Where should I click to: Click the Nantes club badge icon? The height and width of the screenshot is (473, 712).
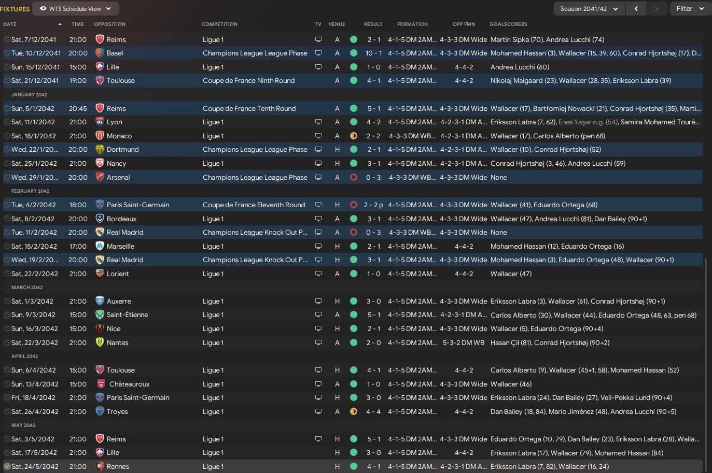(100, 342)
